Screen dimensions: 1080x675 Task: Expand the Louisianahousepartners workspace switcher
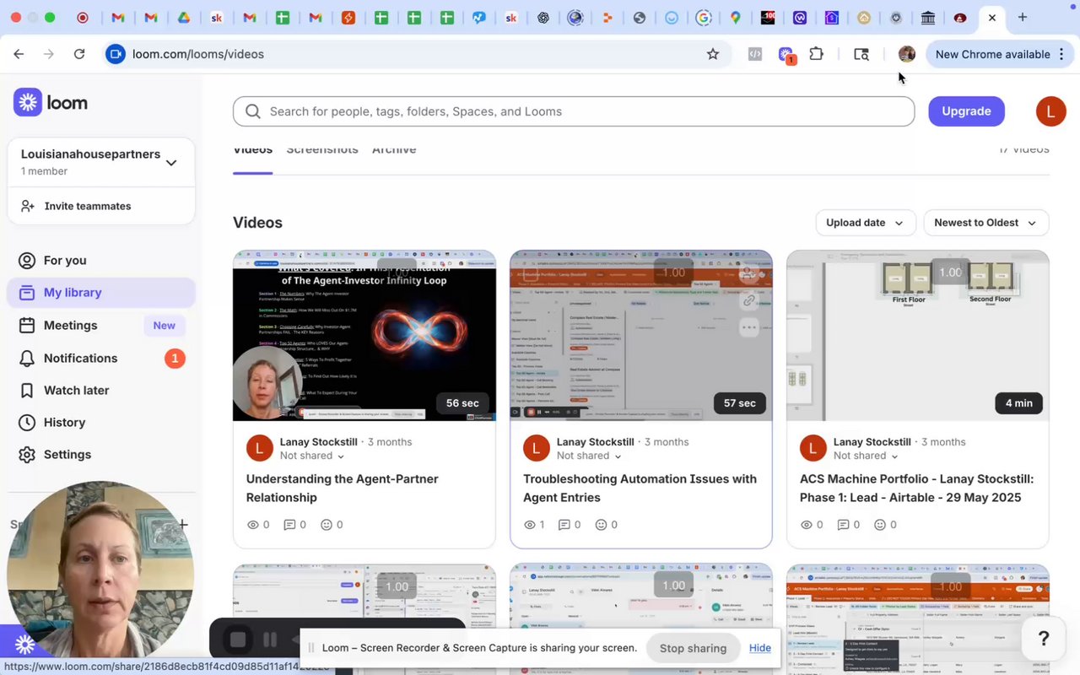pyautogui.click(x=101, y=162)
